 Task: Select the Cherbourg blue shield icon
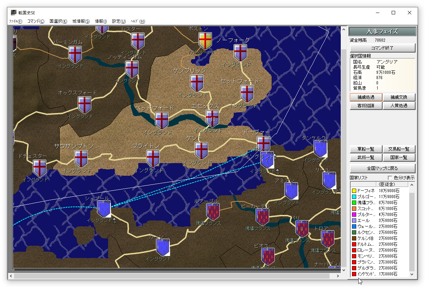point(104,209)
